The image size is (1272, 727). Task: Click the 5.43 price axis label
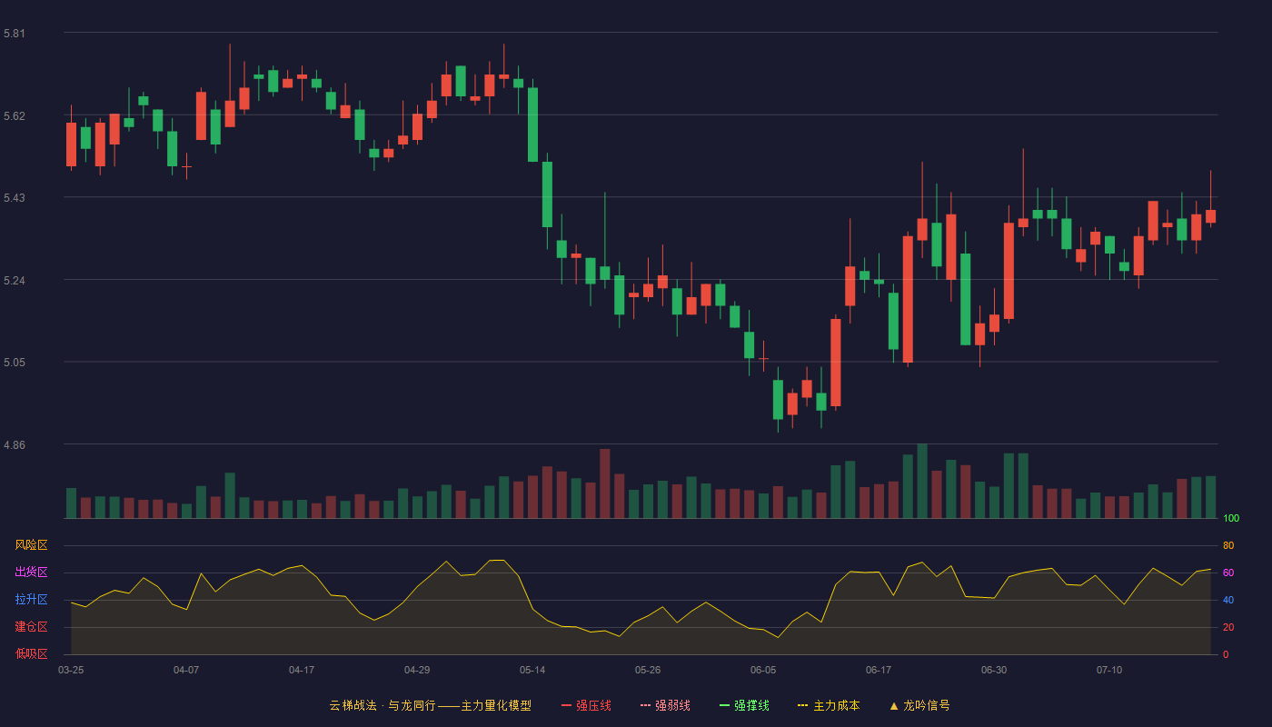[x=15, y=198]
